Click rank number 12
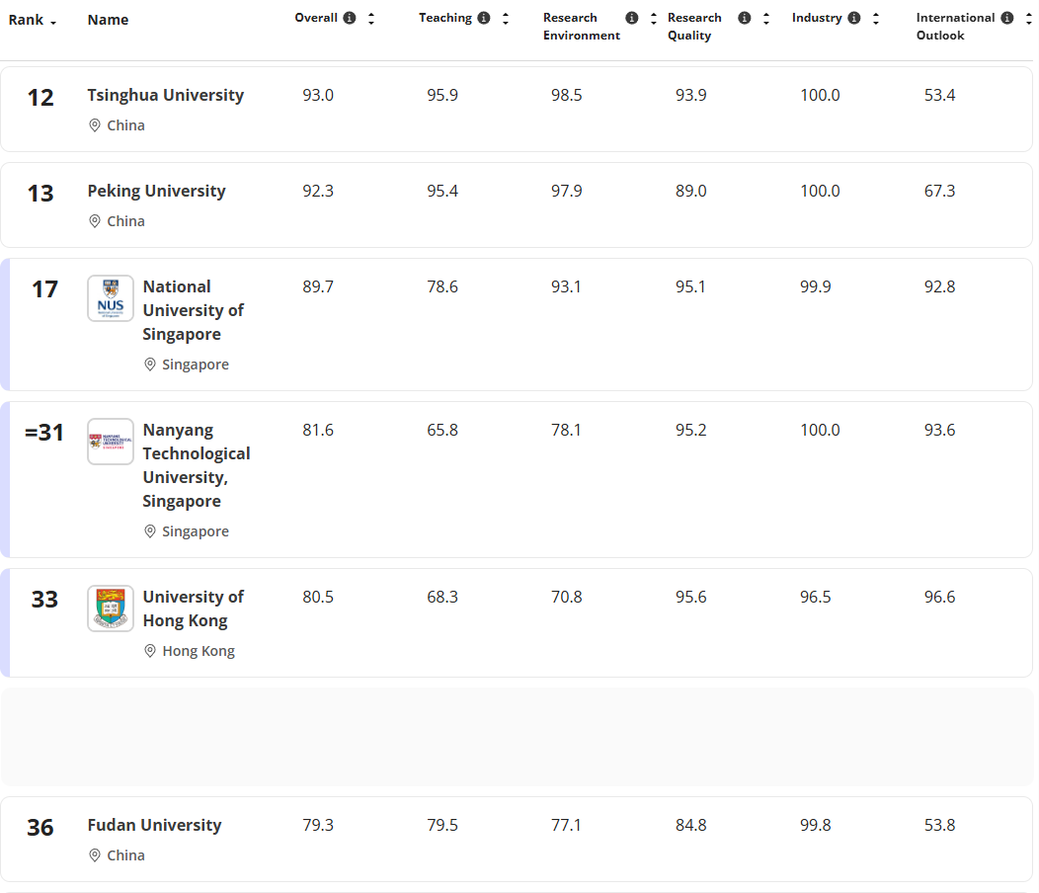 40,98
